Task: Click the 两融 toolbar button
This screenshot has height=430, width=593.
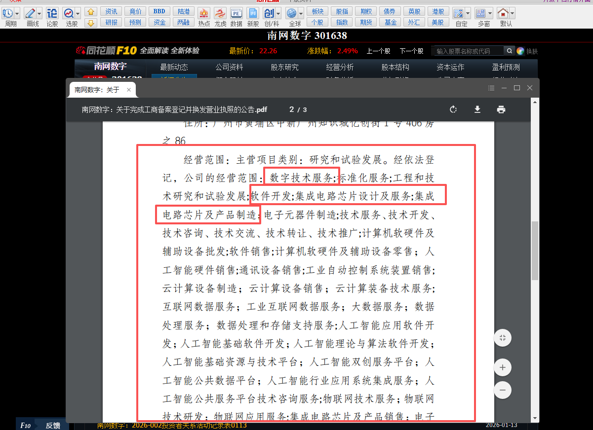Action: point(183,22)
